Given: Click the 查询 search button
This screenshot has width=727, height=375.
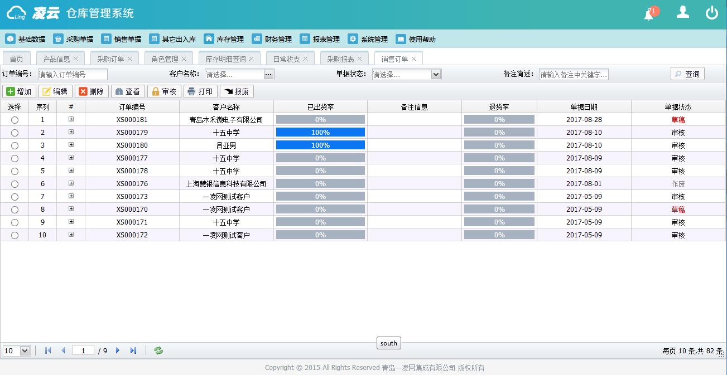Looking at the screenshot, I should (687, 74).
